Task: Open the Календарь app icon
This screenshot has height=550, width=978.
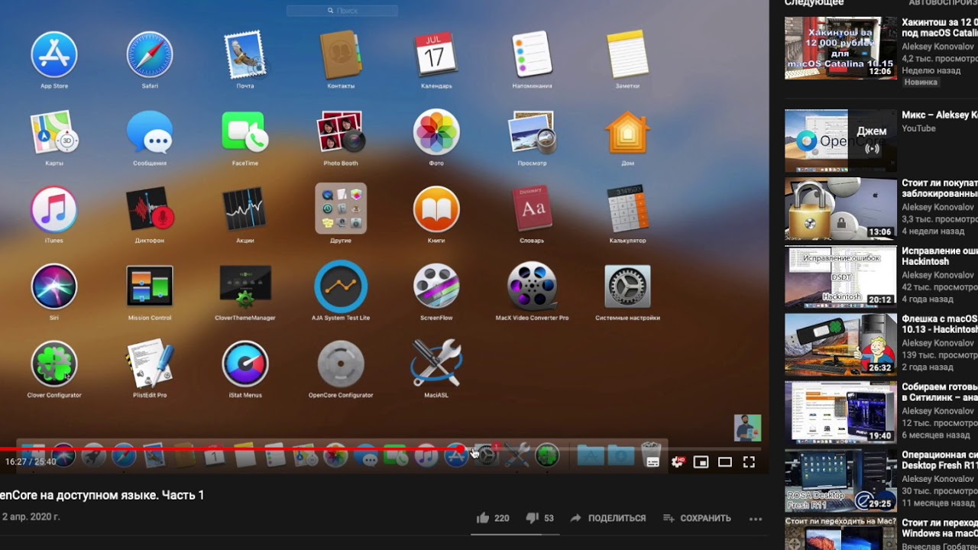Action: (x=436, y=55)
